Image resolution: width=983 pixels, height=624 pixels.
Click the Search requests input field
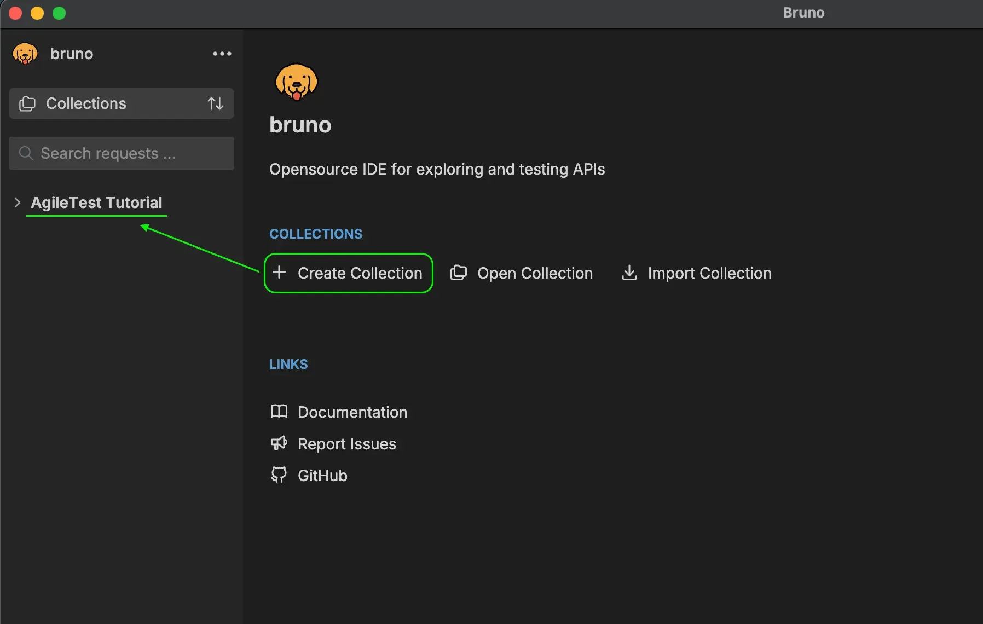[120, 153]
